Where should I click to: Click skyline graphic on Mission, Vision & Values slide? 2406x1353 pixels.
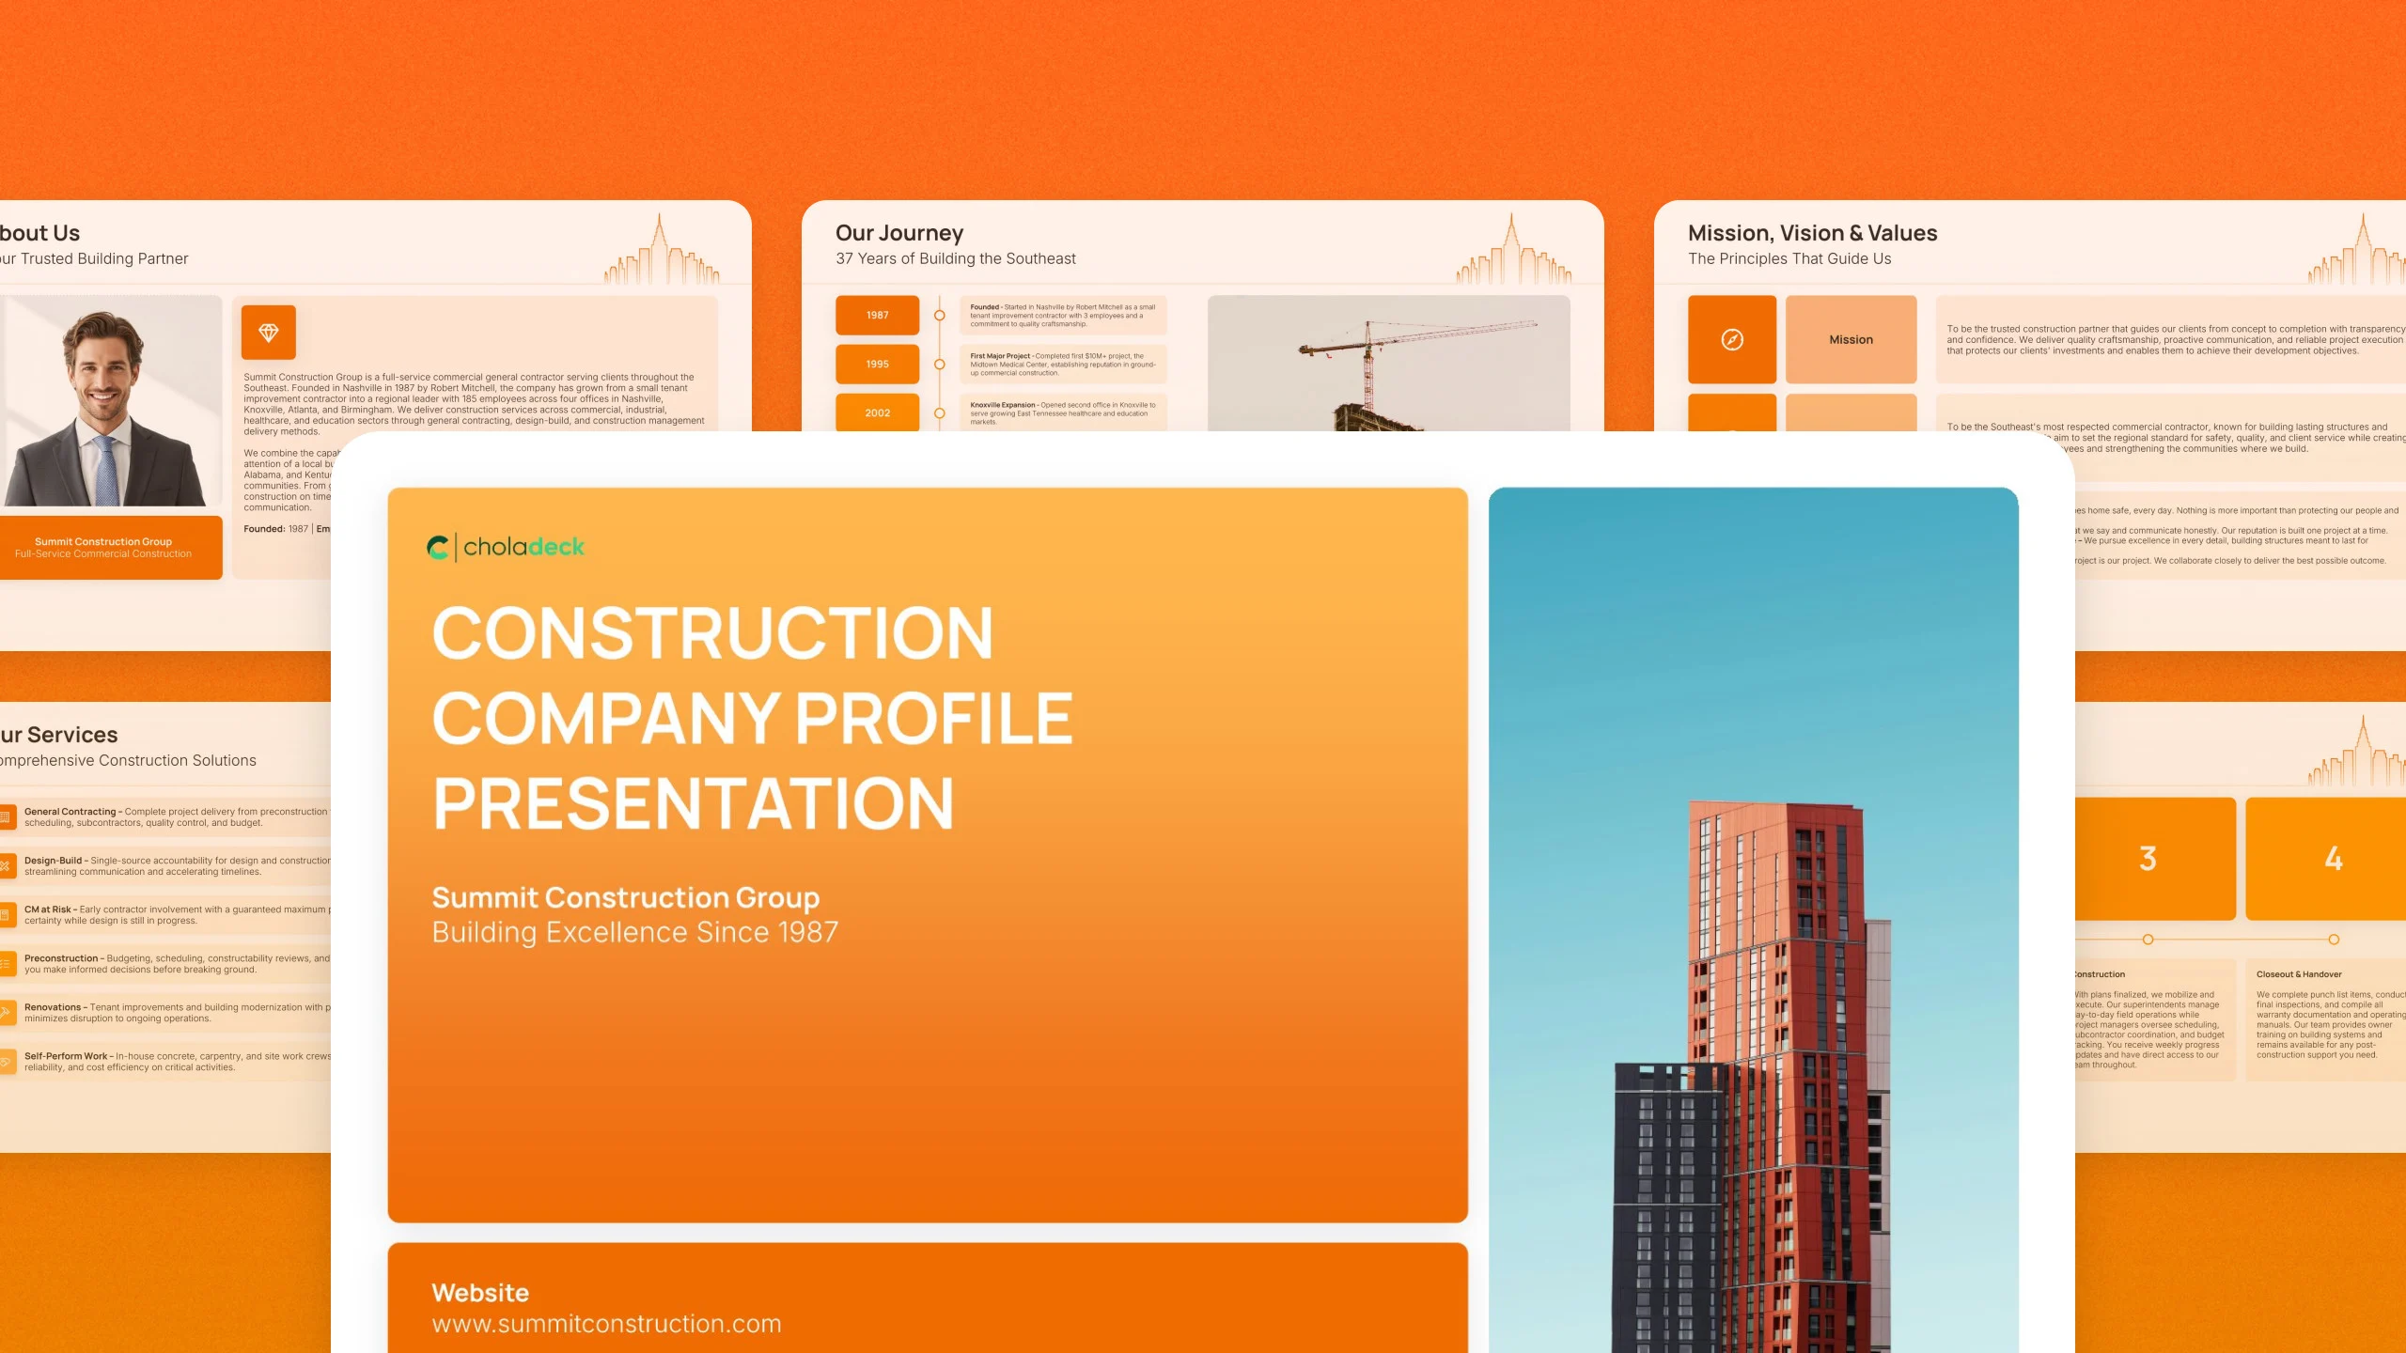2357,249
